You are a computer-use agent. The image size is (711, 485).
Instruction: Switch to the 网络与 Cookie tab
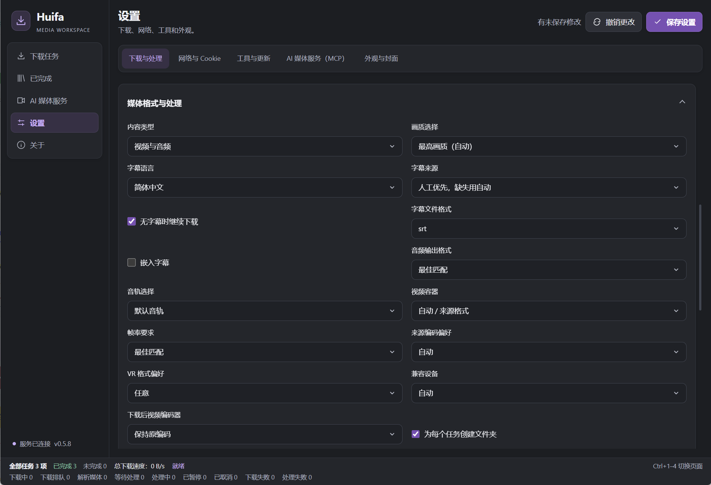coord(200,59)
